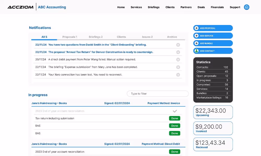
Task: Switch to the Briefings 2 notifications tab
Action: pyautogui.click(x=96, y=37)
